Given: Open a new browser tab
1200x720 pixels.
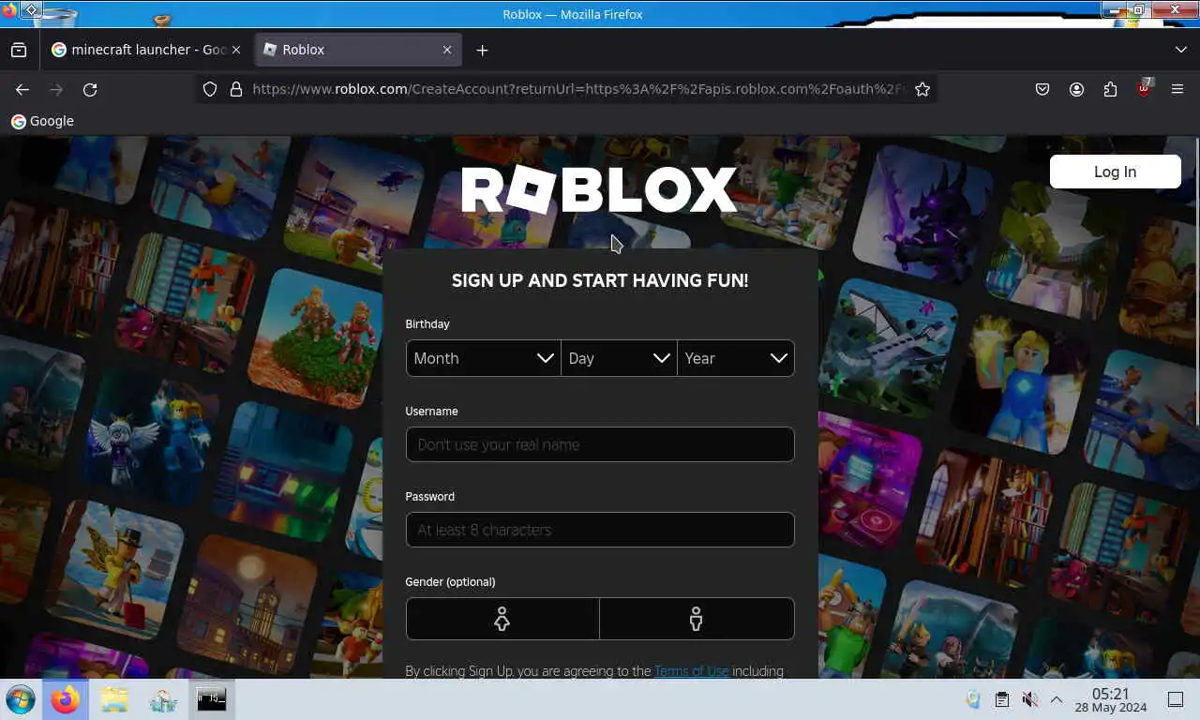Looking at the screenshot, I should pos(482,50).
